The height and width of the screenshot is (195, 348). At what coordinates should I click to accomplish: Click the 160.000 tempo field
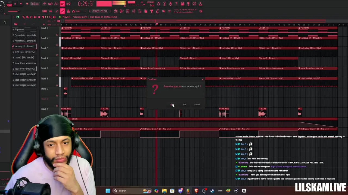point(35,4)
